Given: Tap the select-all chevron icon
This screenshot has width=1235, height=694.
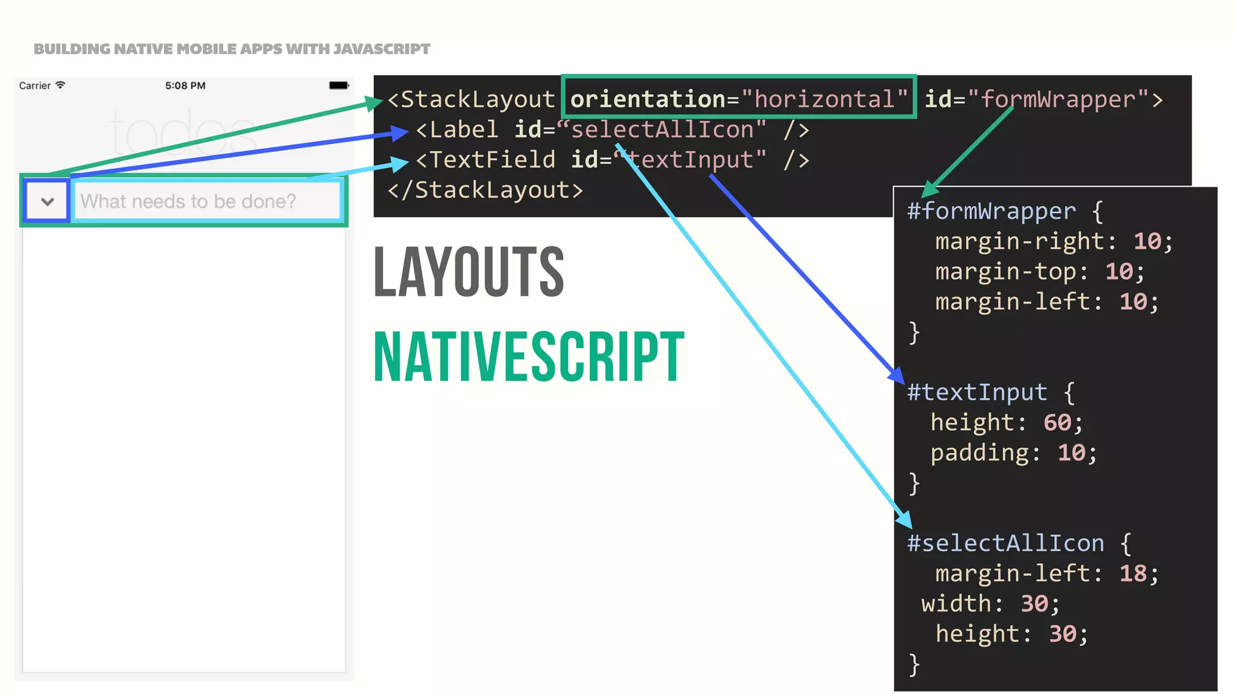Looking at the screenshot, I should [x=48, y=201].
